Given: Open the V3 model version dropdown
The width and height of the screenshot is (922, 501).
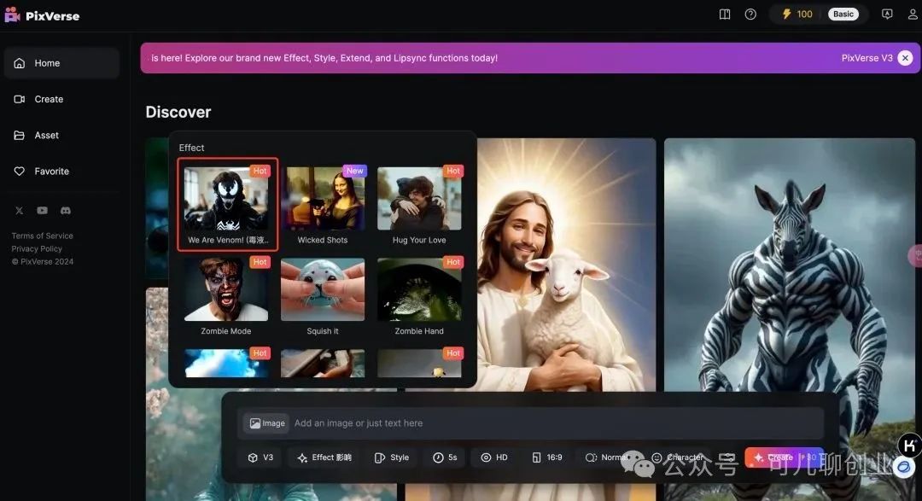Looking at the screenshot, I should 260,457.
